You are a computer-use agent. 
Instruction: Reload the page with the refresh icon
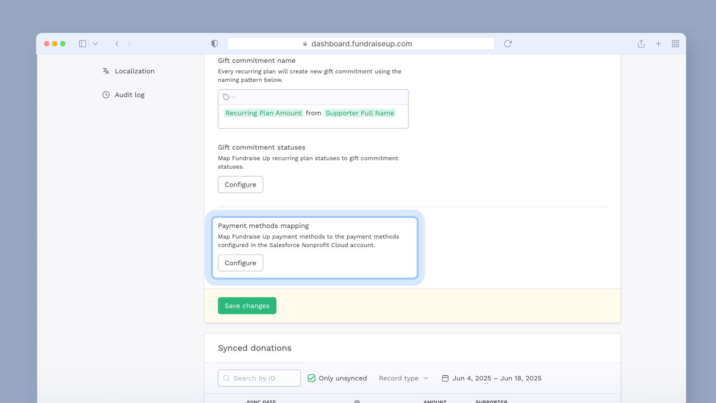pos(507,44)
